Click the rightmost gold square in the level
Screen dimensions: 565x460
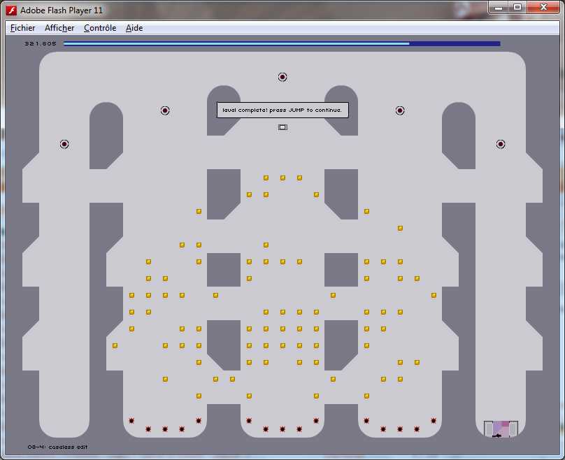[x=434, y=295]
